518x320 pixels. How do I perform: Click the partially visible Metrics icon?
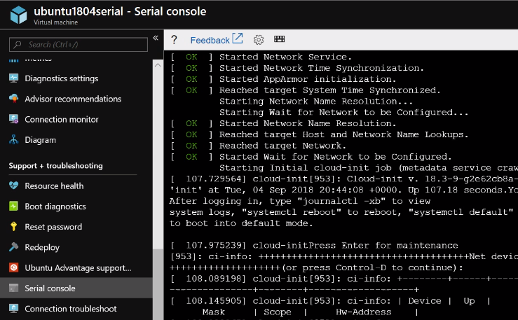coord(13,60)
